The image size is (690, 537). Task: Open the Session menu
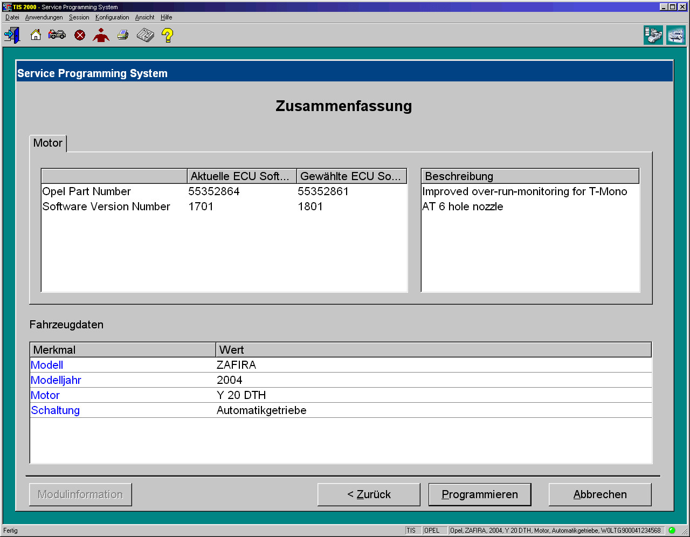coord(79,17)
